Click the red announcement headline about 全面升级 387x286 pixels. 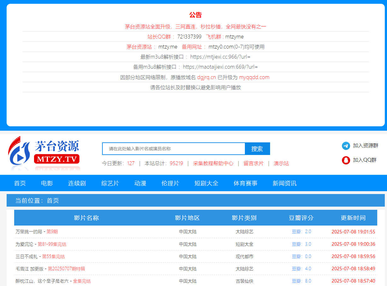click(x=195, y=26)
